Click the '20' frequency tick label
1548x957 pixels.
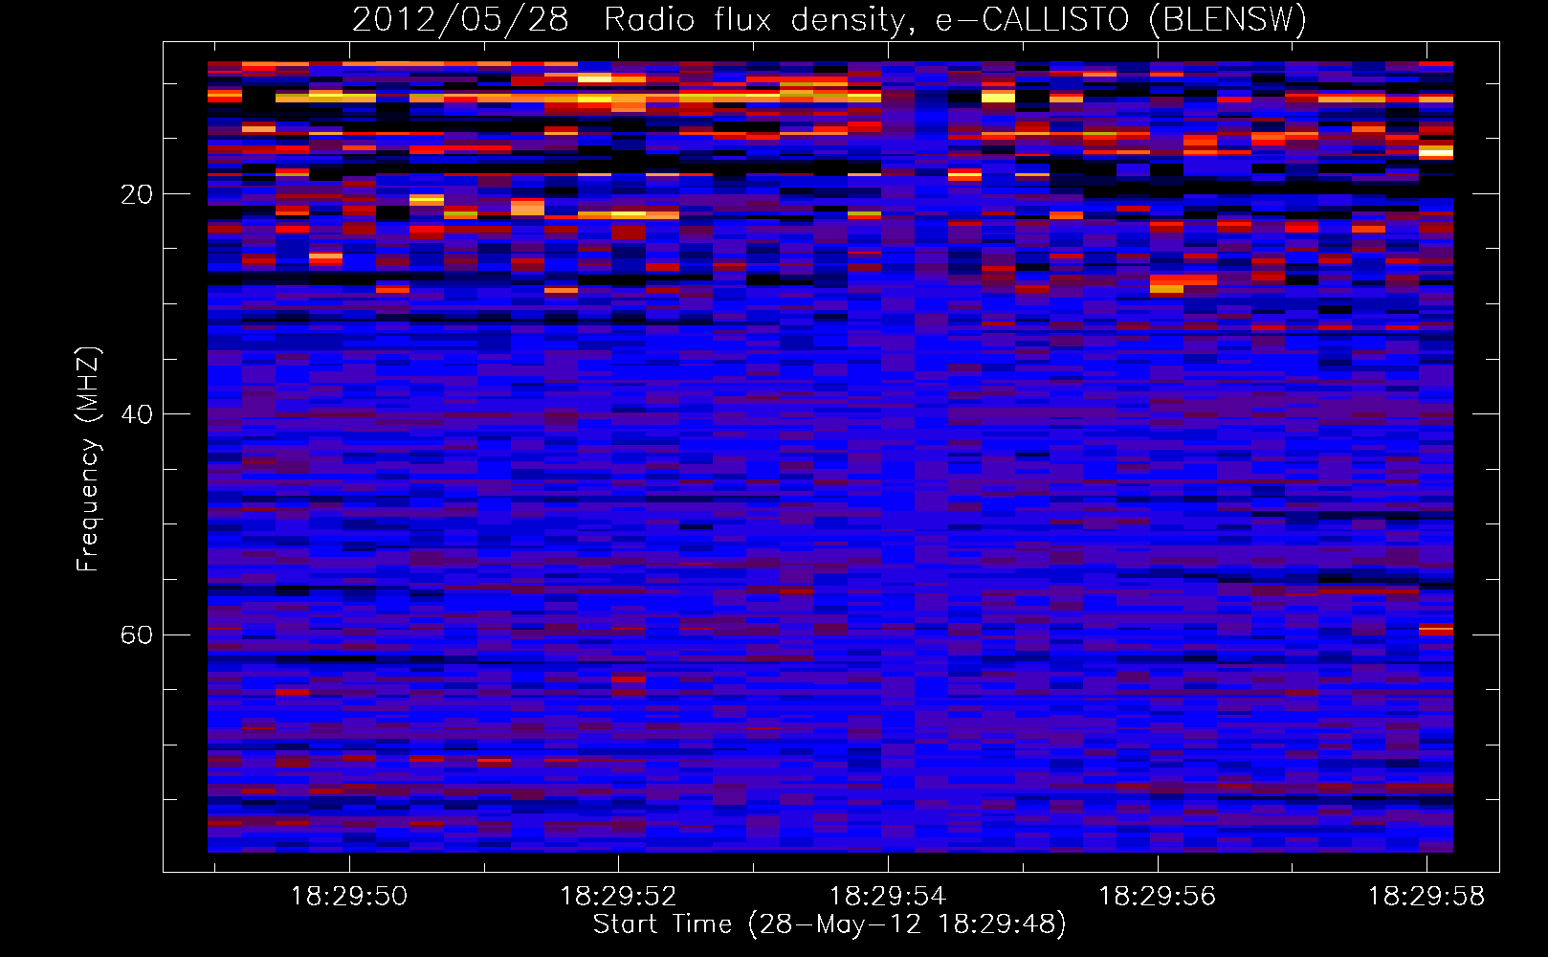point(137,194)
